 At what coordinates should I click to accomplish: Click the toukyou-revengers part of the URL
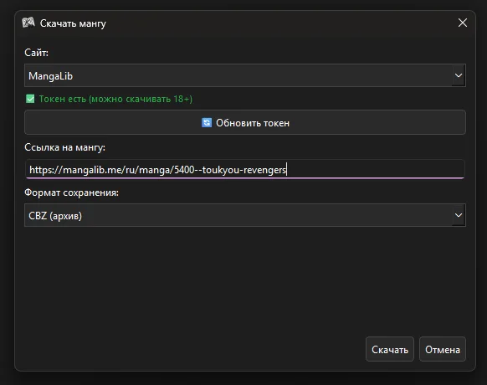point(244,170)
